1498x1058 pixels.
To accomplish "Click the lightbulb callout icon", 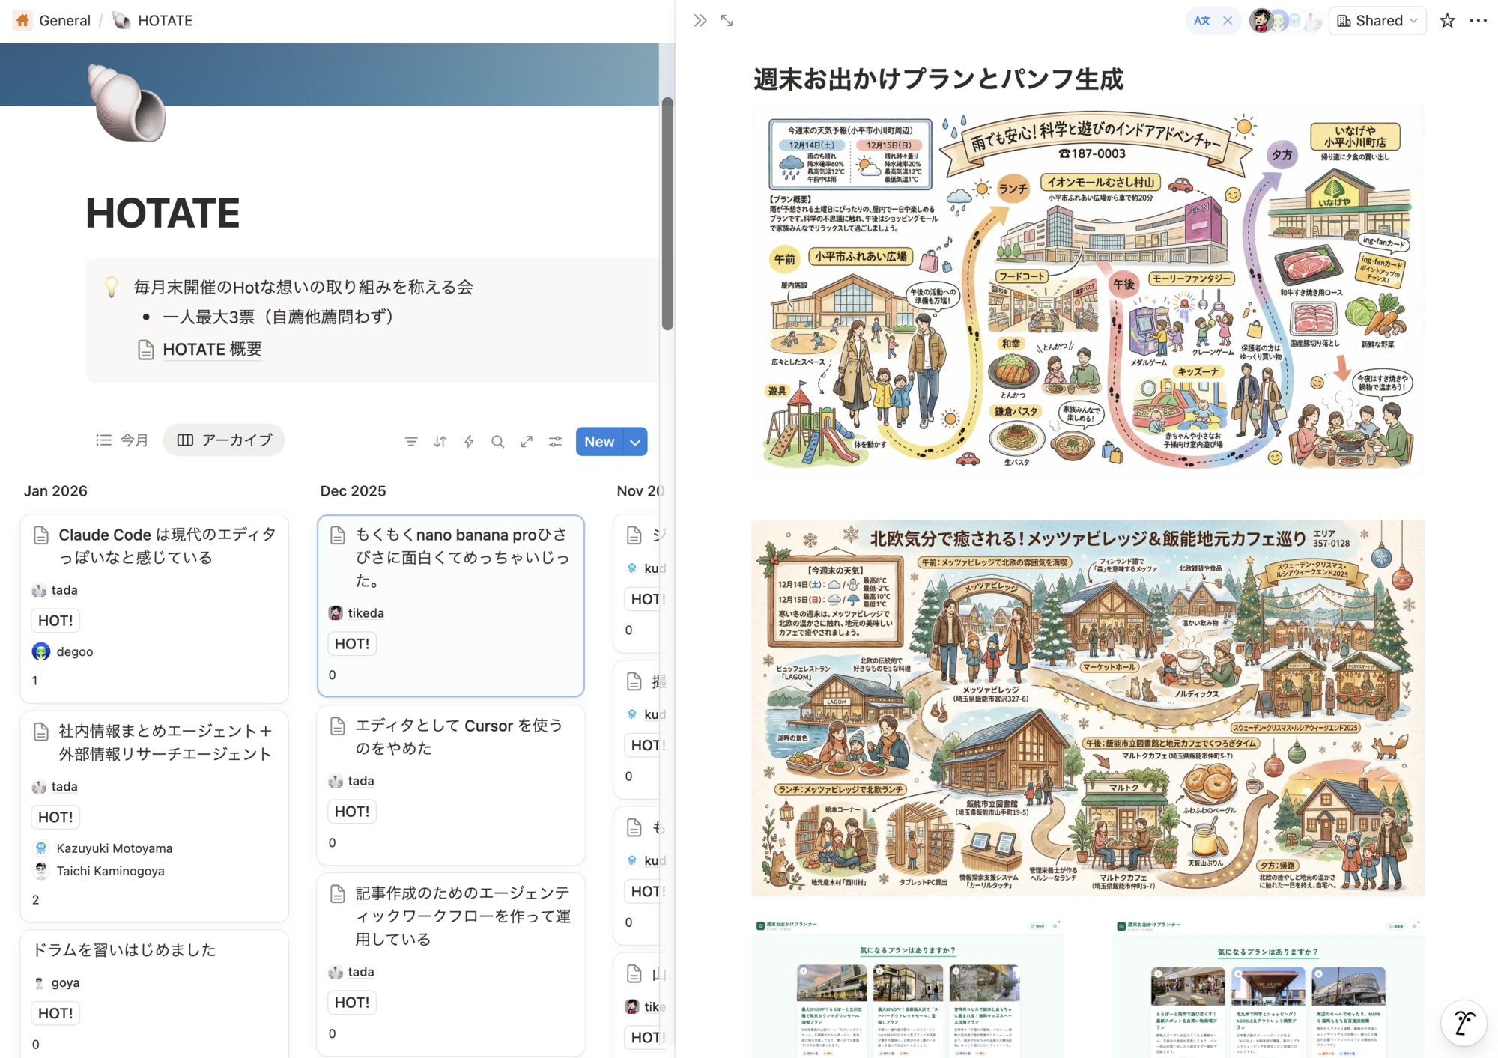I will [111, 287].
